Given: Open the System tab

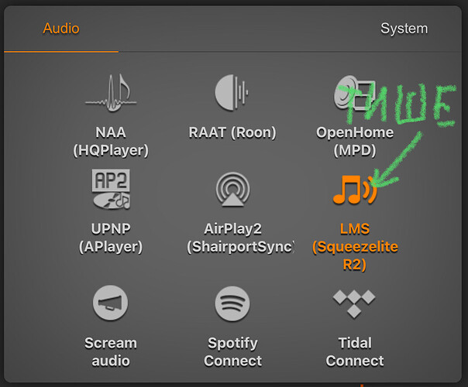Looking at the screenshot, I should coord(404,29).
